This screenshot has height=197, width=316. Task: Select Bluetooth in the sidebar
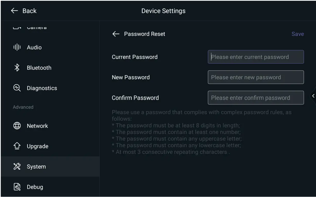coord(39,68)
